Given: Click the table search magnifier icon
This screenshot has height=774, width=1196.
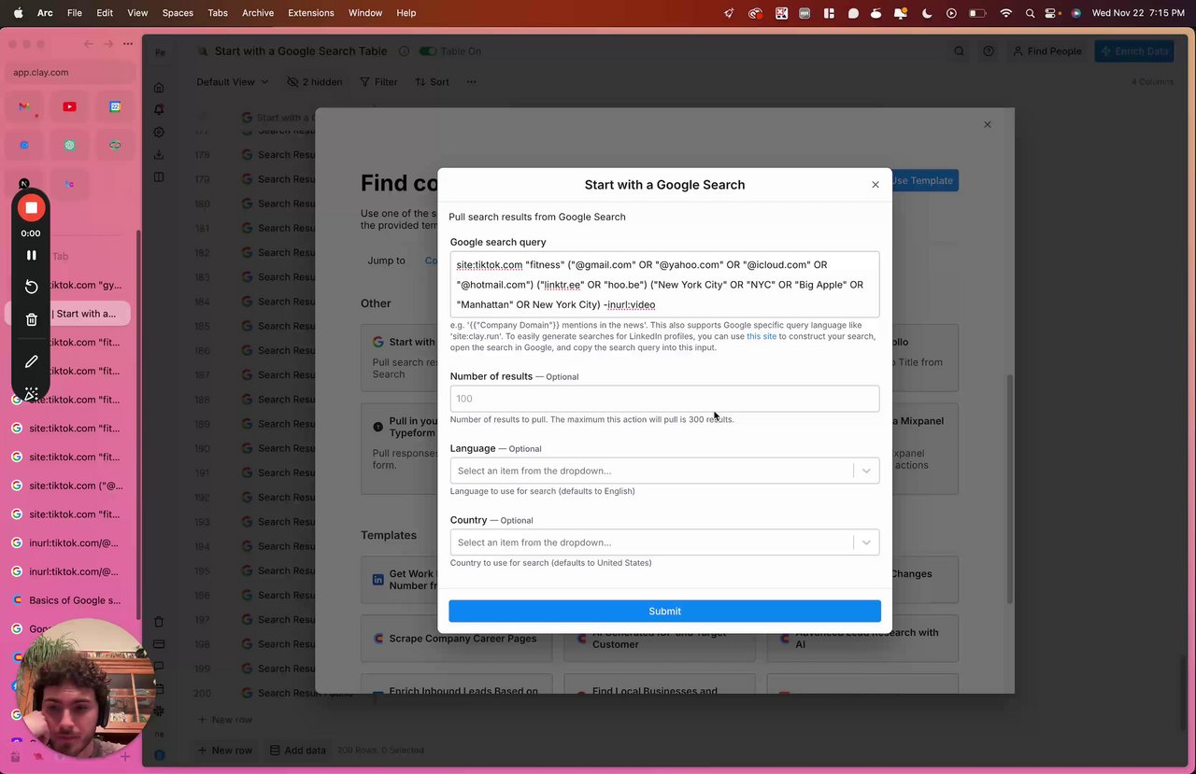Looking at the screenshot, I should pyautogui.click(x=959, y=51).
